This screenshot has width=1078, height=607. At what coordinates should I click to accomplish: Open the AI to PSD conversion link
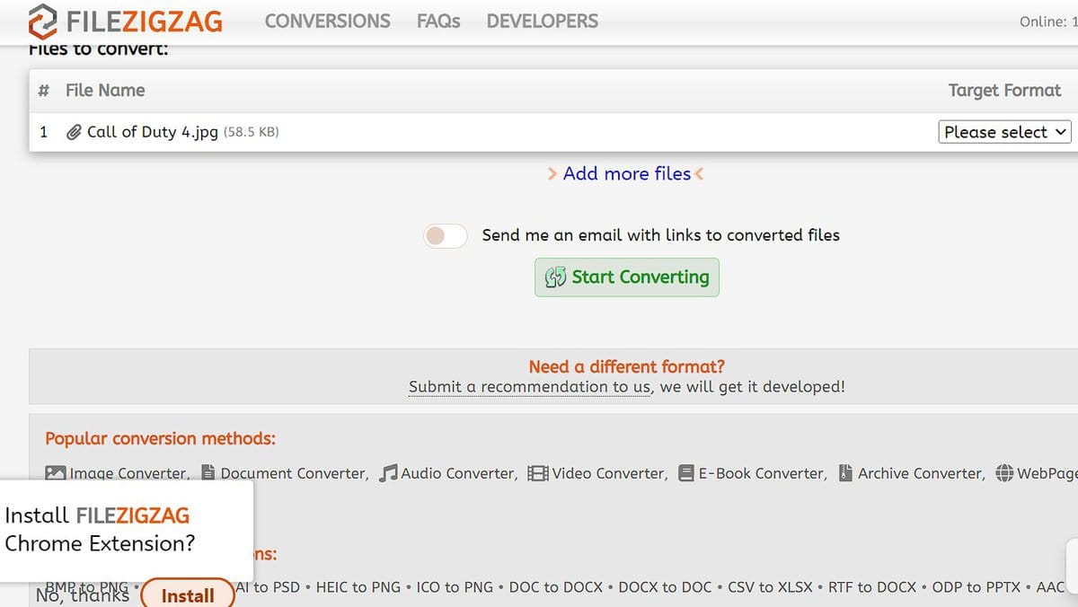[x=268, y=587]
